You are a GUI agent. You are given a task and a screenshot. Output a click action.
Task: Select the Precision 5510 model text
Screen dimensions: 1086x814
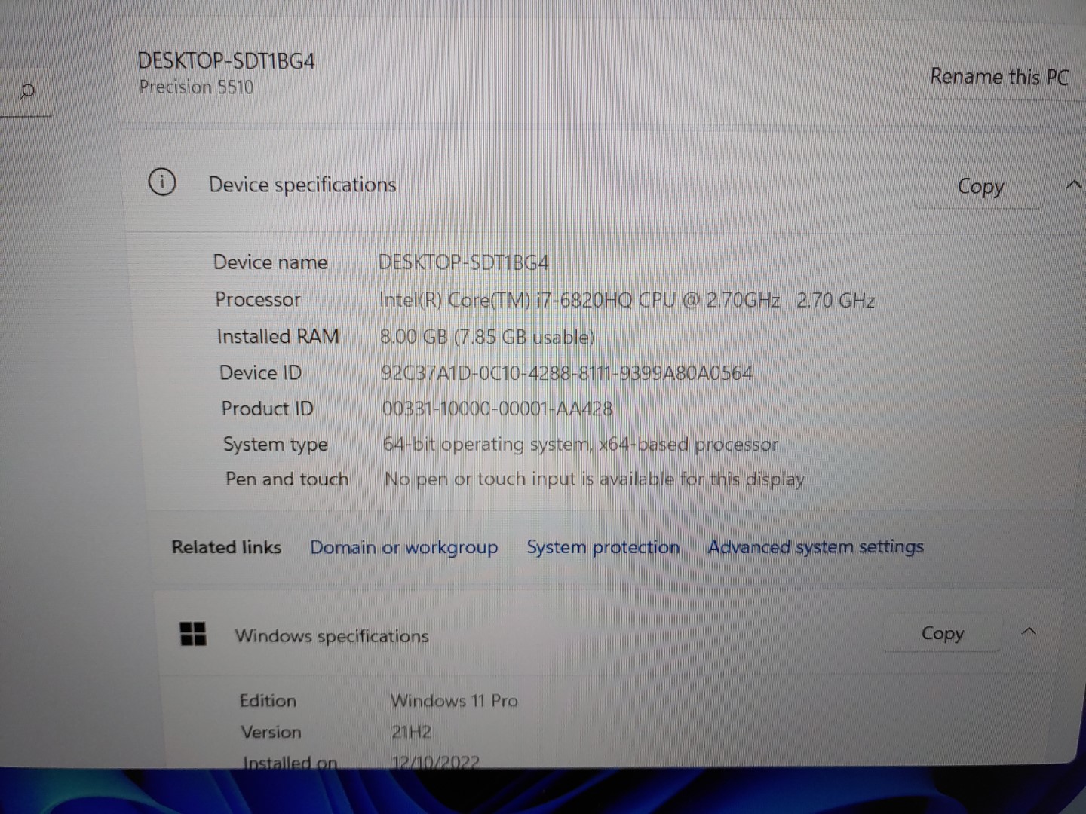(196, 87)
